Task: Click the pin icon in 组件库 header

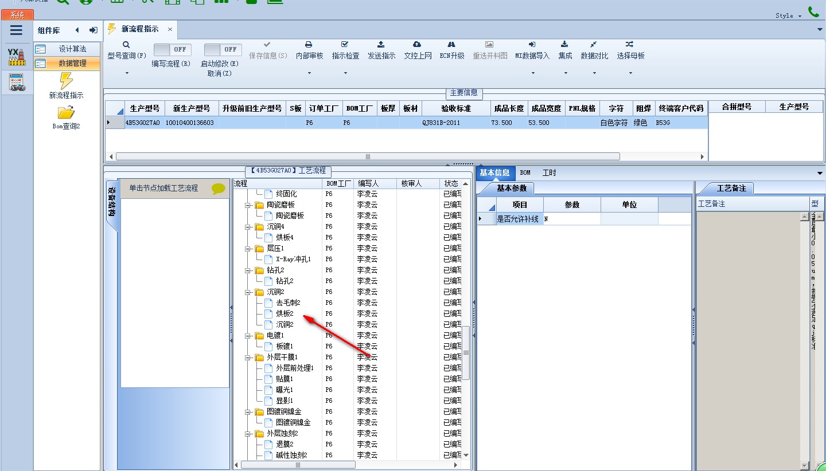Action: [x=93, y=30]
